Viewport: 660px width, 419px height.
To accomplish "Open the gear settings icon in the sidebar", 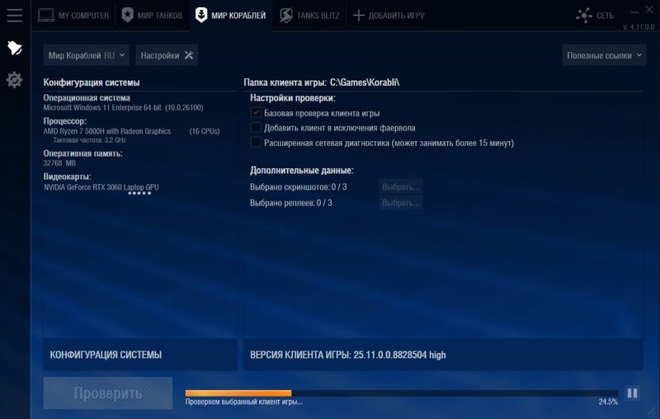I will point(14,80).
